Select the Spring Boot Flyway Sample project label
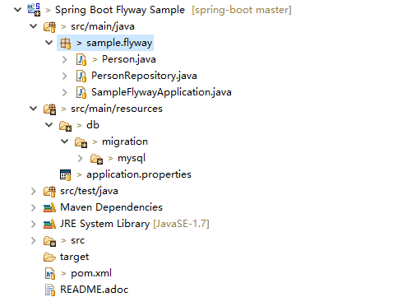The width and height of the screenshot is (402, 297). click(x=120, y=10)
